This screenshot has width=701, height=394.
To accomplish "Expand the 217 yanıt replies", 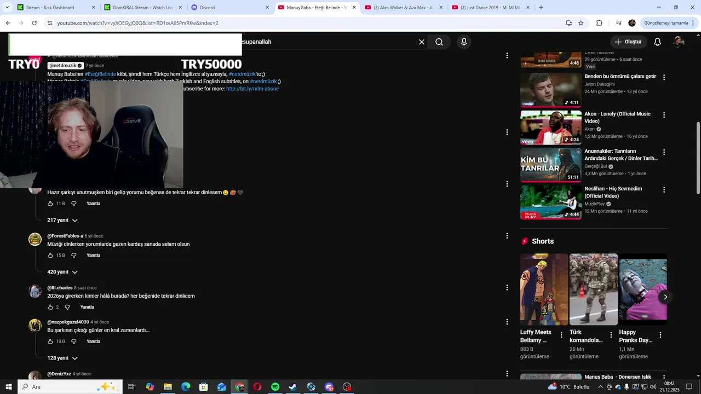I will (62, 220).
